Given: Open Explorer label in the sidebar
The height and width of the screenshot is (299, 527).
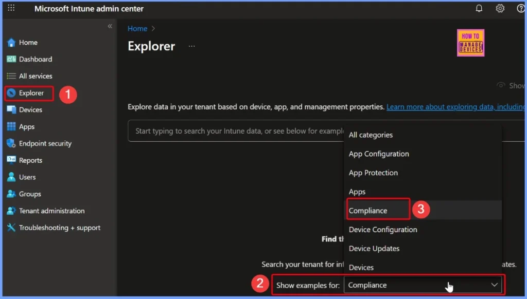Looking at the screenshot, I should point(31,93).
